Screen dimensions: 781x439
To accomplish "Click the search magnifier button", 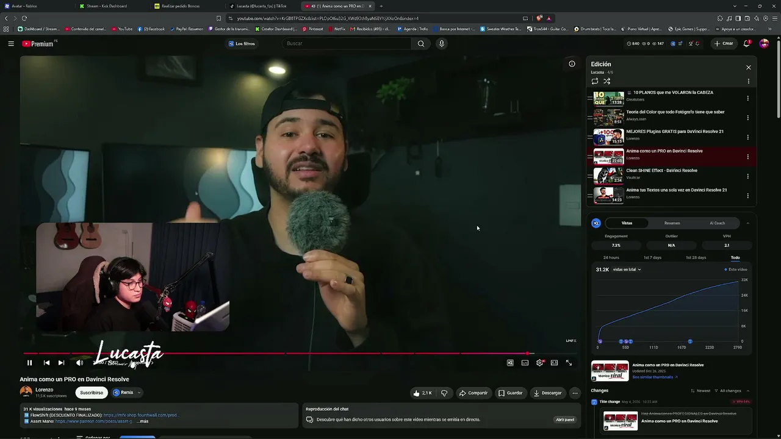I will (421, 44).
